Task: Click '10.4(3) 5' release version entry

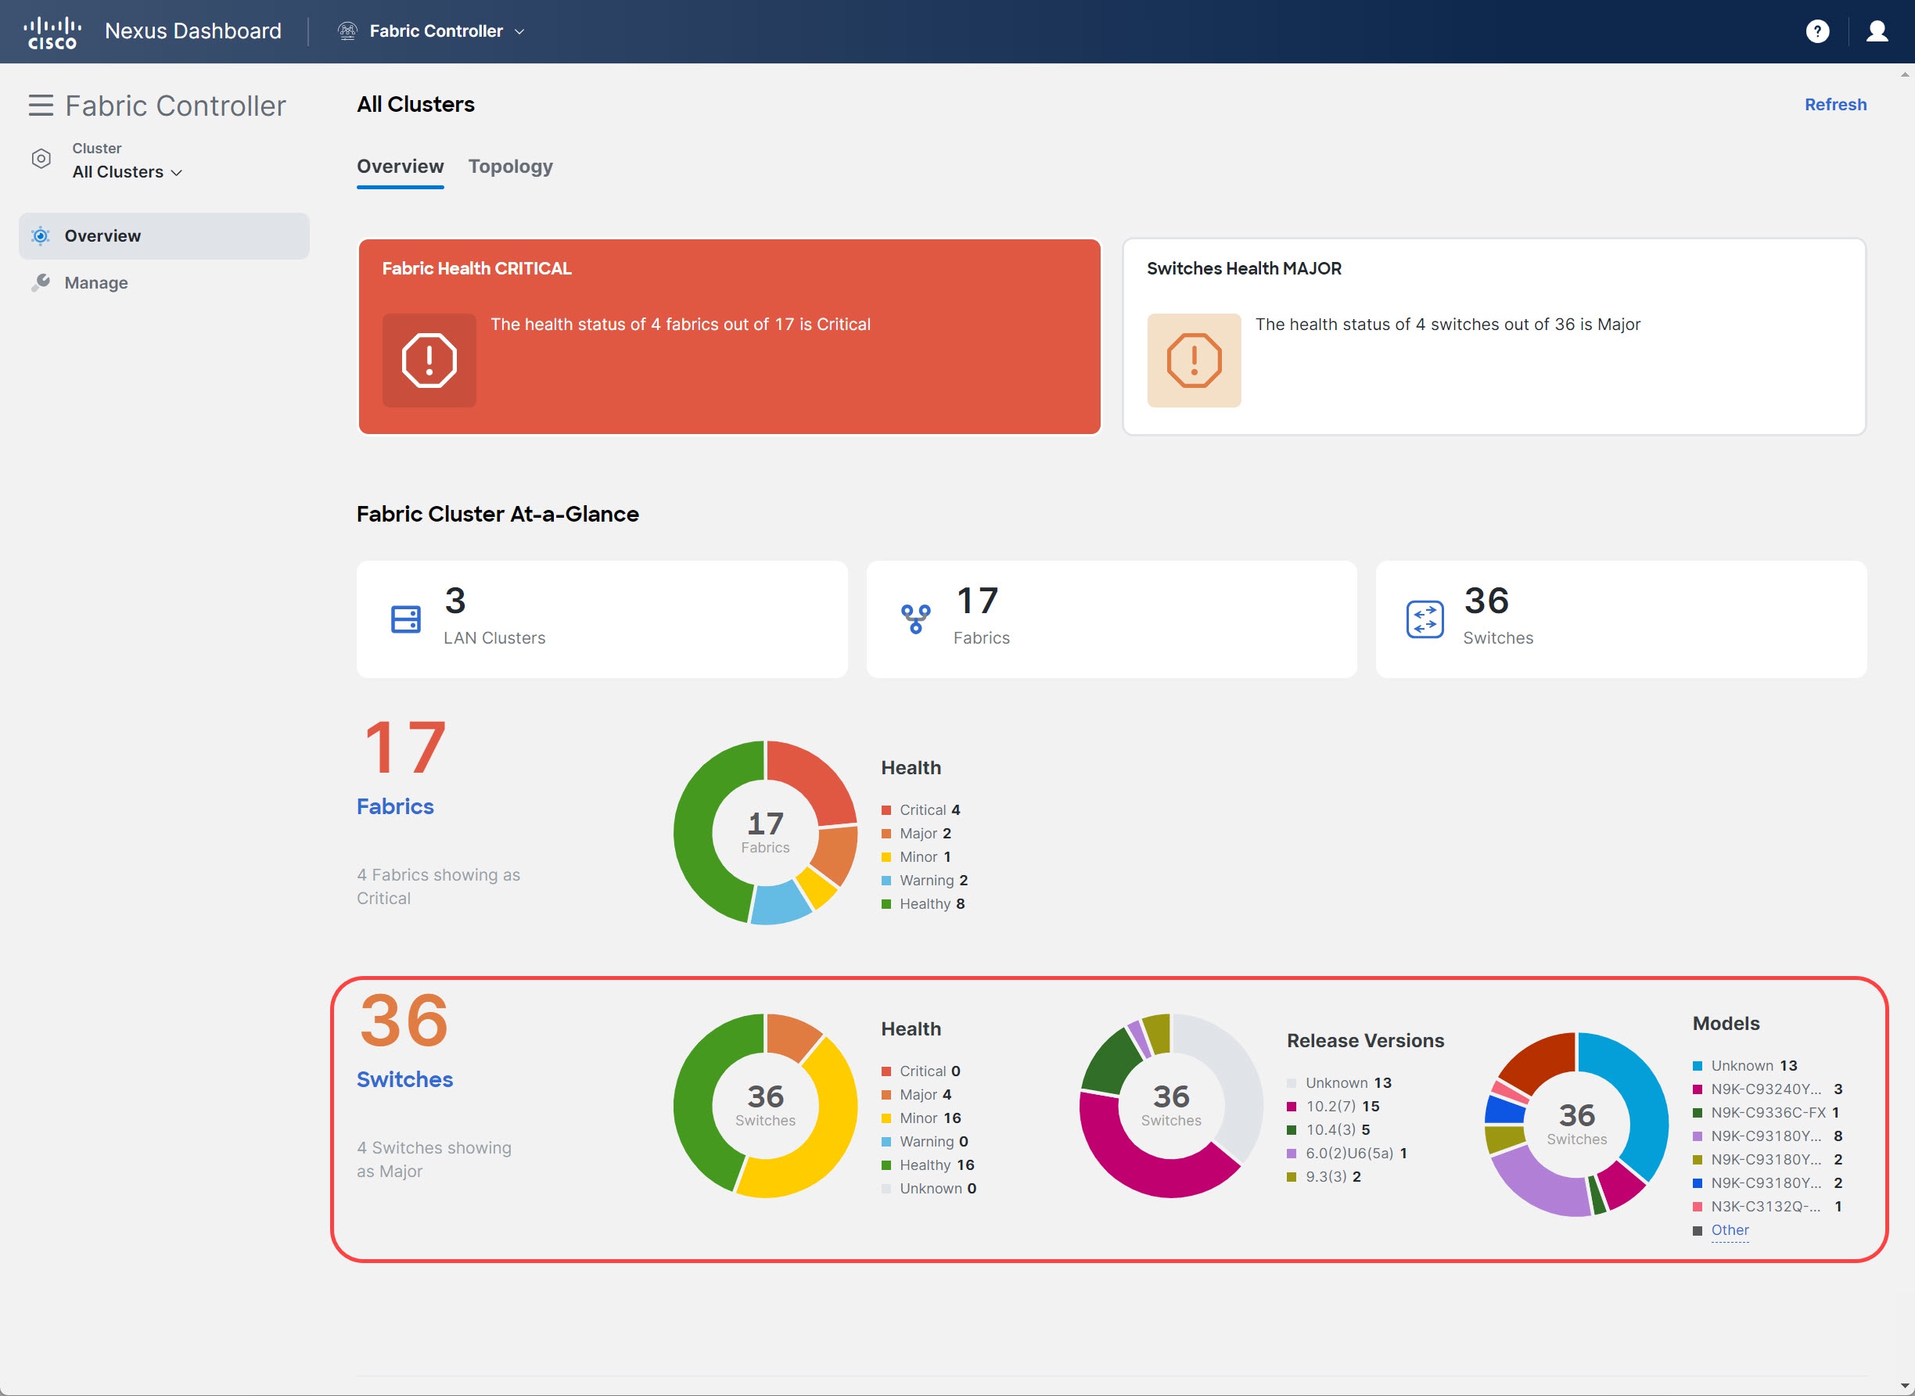Action: pos(1328,1131)
